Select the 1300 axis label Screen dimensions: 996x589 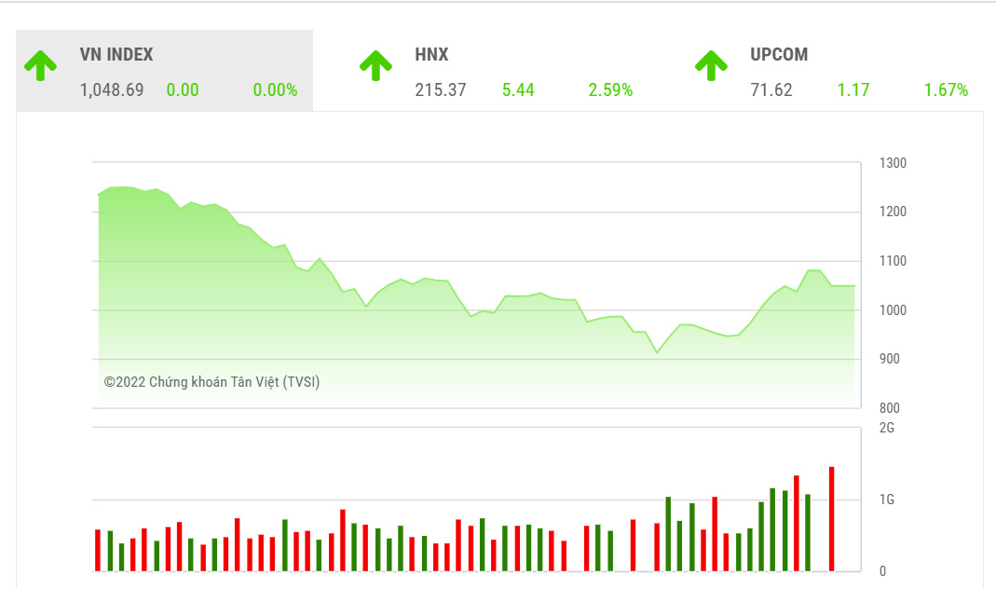pos(895,162)
